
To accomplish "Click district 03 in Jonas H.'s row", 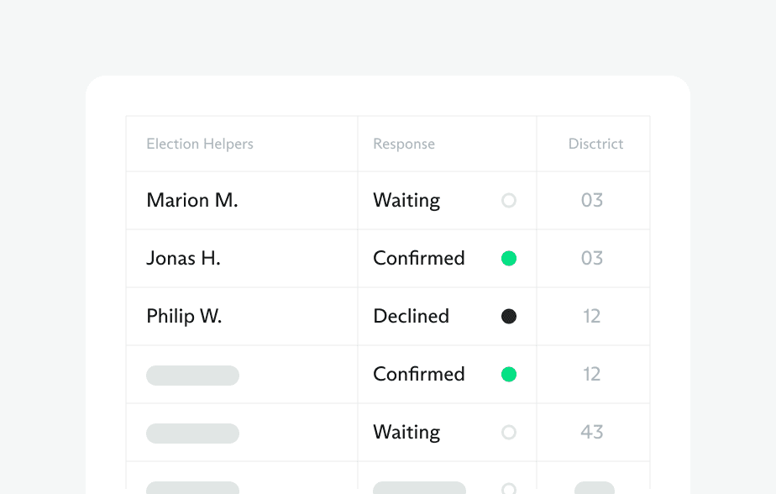I will point(592,259).
